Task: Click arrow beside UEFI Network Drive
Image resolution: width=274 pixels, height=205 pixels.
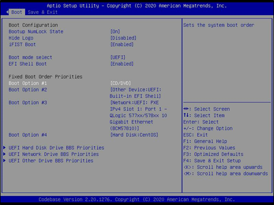Action: (4, 154)
